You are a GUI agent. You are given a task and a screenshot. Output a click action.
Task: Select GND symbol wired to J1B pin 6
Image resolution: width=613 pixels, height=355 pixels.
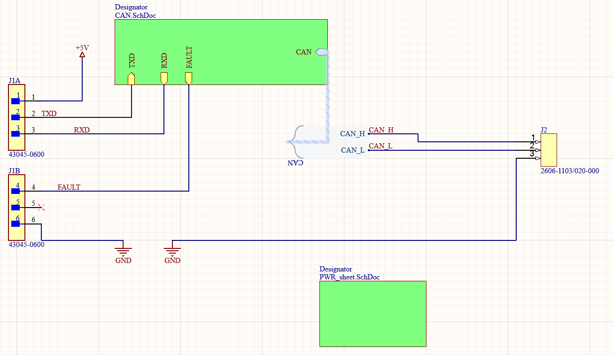click(124, 251)
